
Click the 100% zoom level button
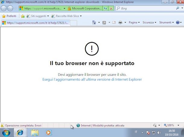coord(169,125)
